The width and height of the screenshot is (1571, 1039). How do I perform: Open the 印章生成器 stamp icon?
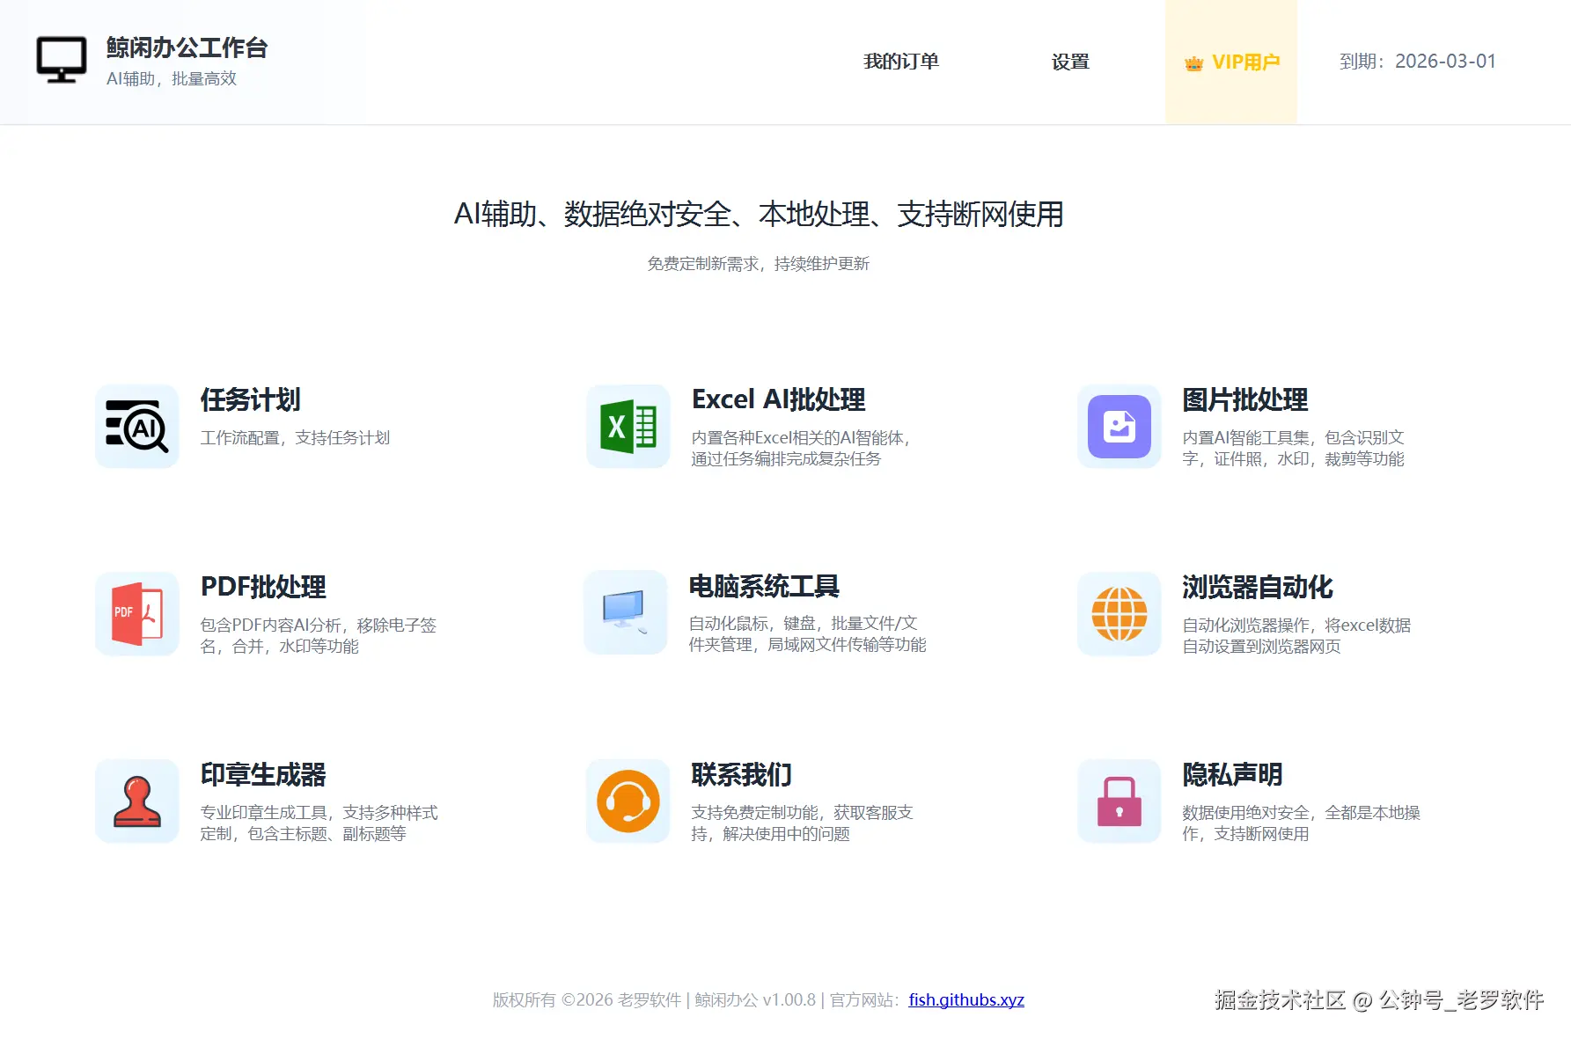coord(137,801)
